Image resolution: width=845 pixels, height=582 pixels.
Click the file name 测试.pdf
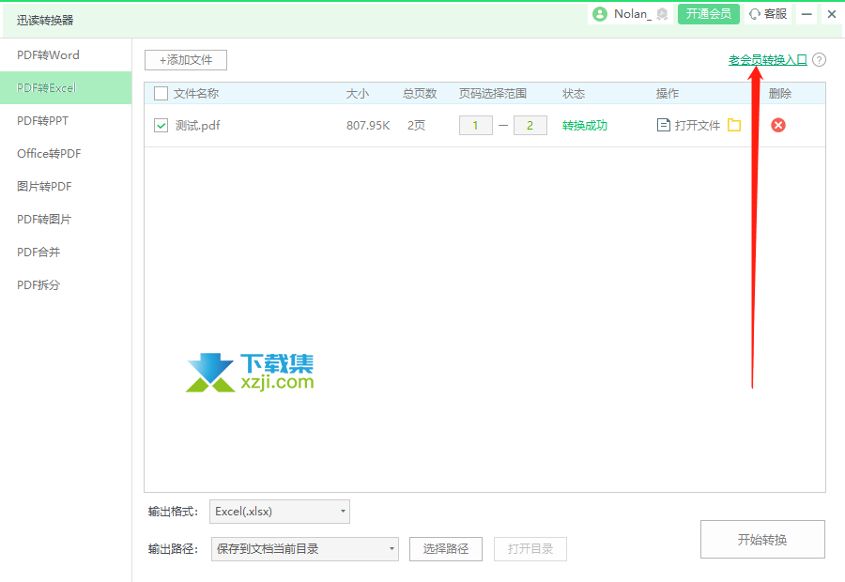click(x=198, y=126)
